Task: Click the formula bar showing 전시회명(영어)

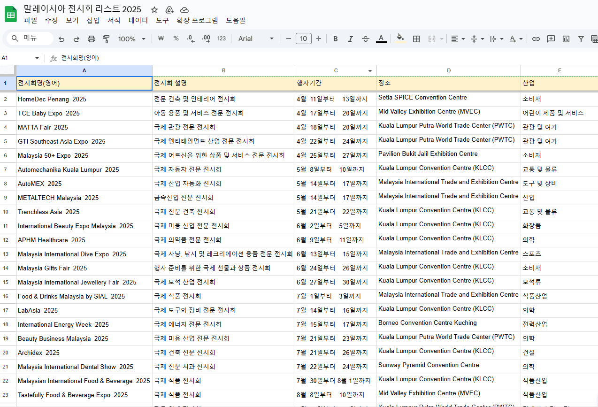Action: tap(329, 58)
